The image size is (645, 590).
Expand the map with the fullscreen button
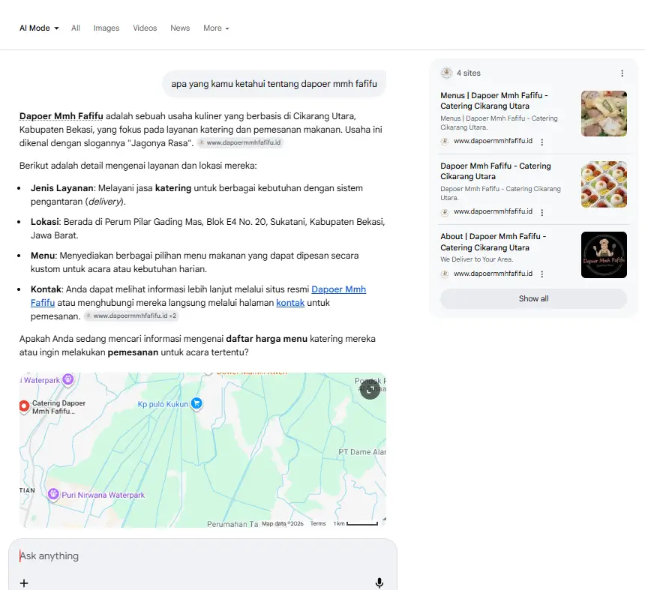pos(370,389)
